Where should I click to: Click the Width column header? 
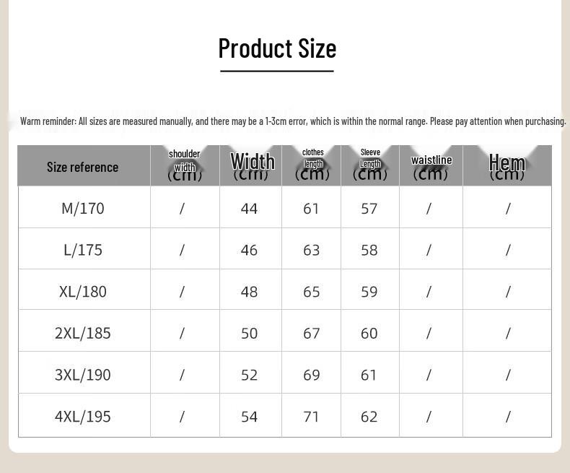(251, 165)
